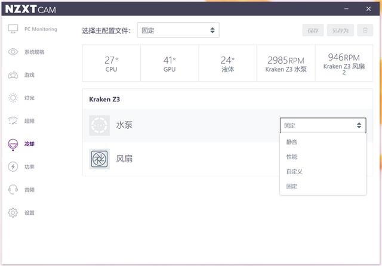Select the 27° CPU temperature card
This screenshot has width=382, height=266.
click(x=112, y=63)
